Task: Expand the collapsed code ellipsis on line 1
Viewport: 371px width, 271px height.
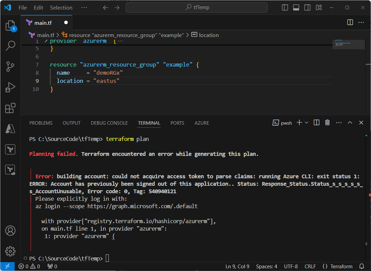Action: tap(120, 41)
